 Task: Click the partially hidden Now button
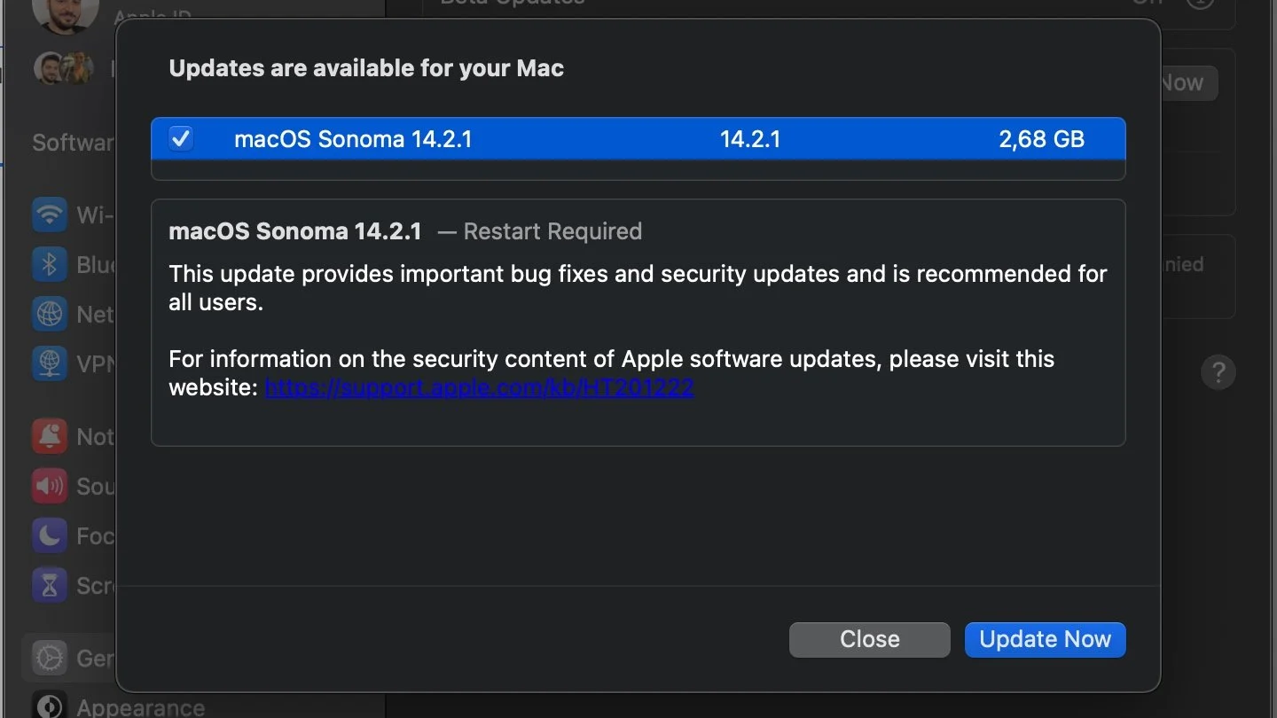coord(1187,83)
